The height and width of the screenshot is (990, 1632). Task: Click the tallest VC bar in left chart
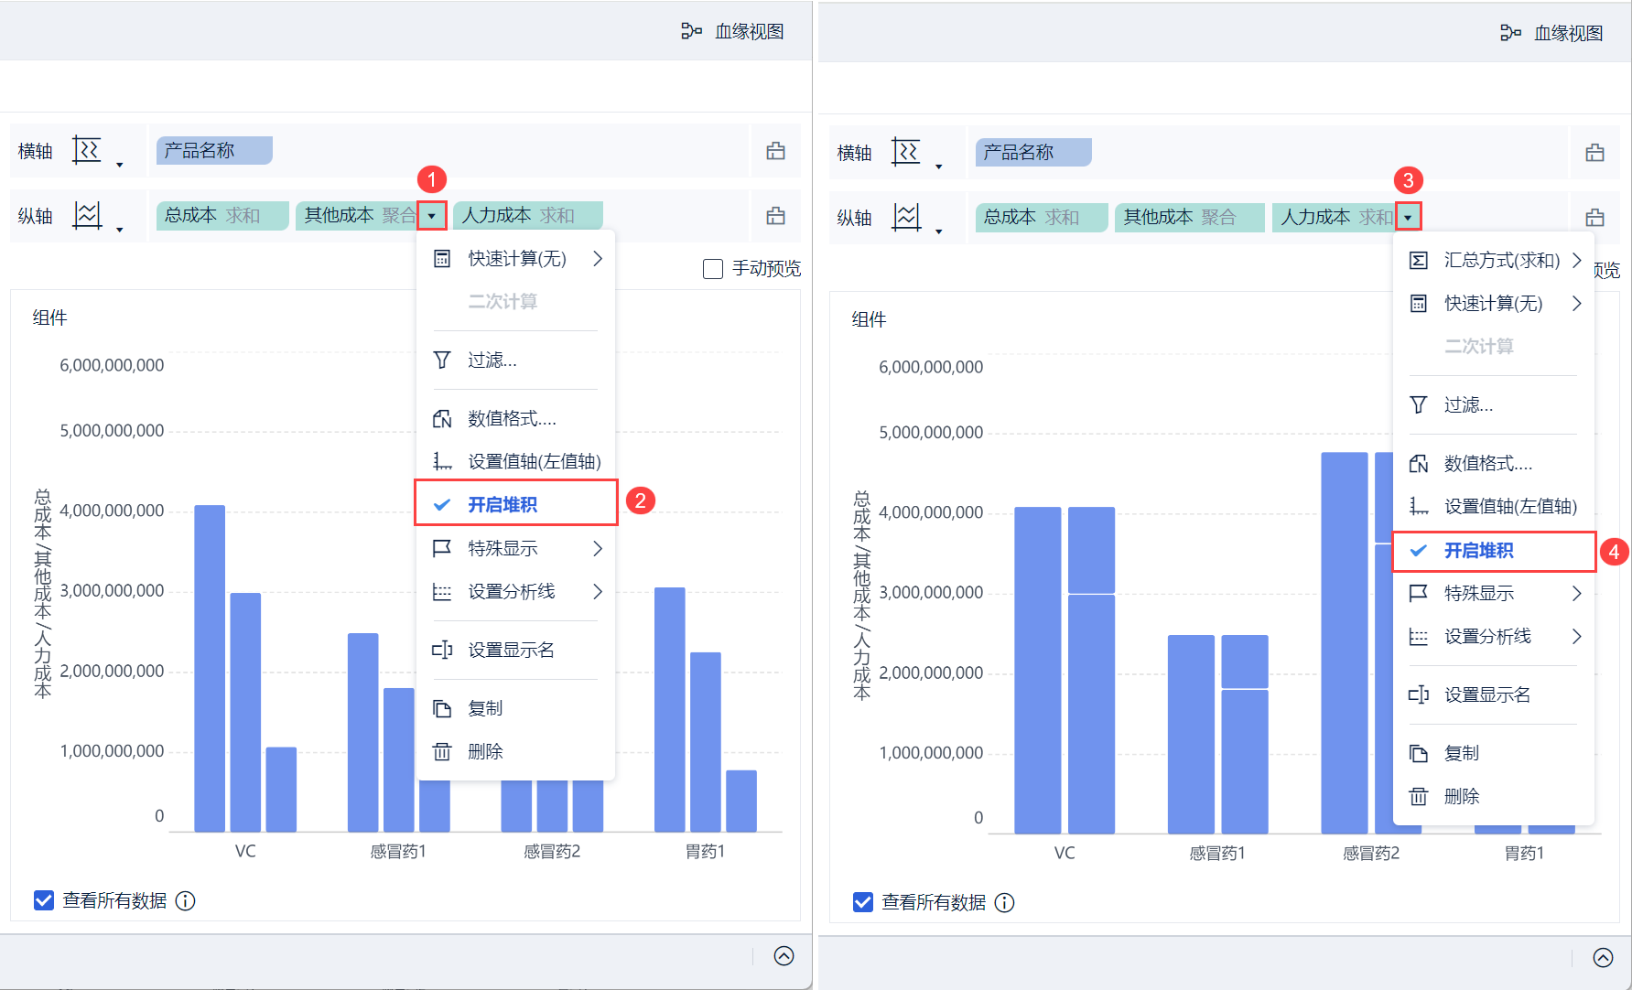(x=210, y=668)
